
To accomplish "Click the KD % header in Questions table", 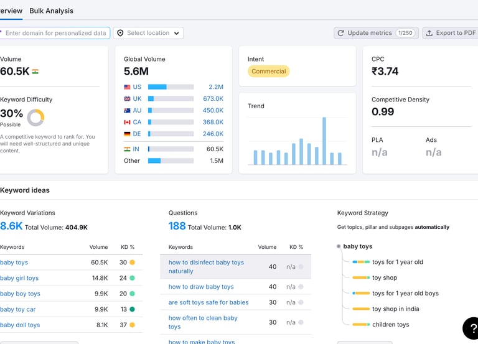I will 296,247.
